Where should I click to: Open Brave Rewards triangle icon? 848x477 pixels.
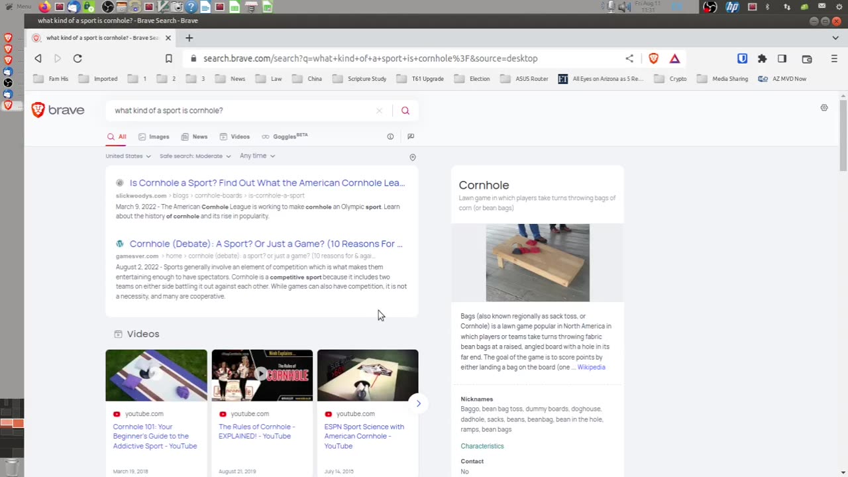pyautogui.click(x=674, y=58)
